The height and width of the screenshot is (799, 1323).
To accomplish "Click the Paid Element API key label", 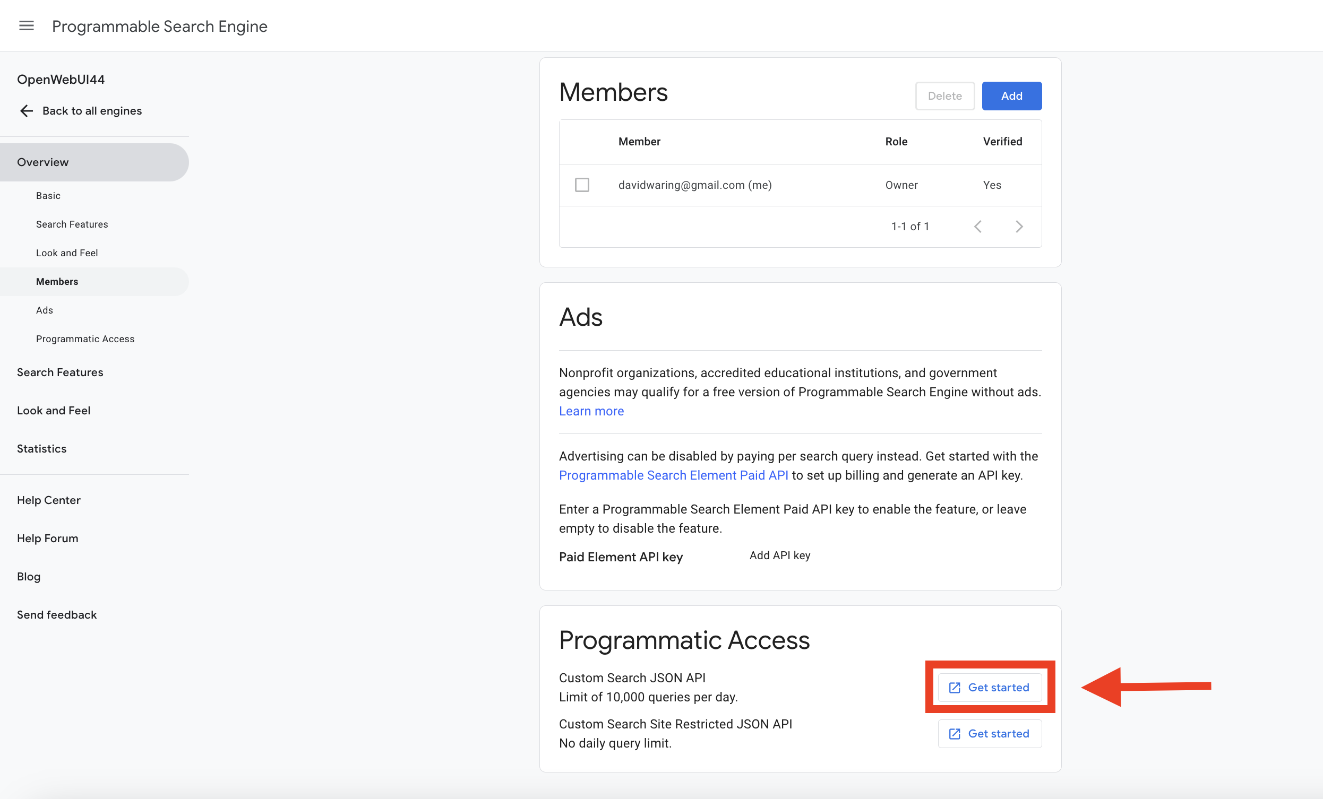I will point(621,557).
